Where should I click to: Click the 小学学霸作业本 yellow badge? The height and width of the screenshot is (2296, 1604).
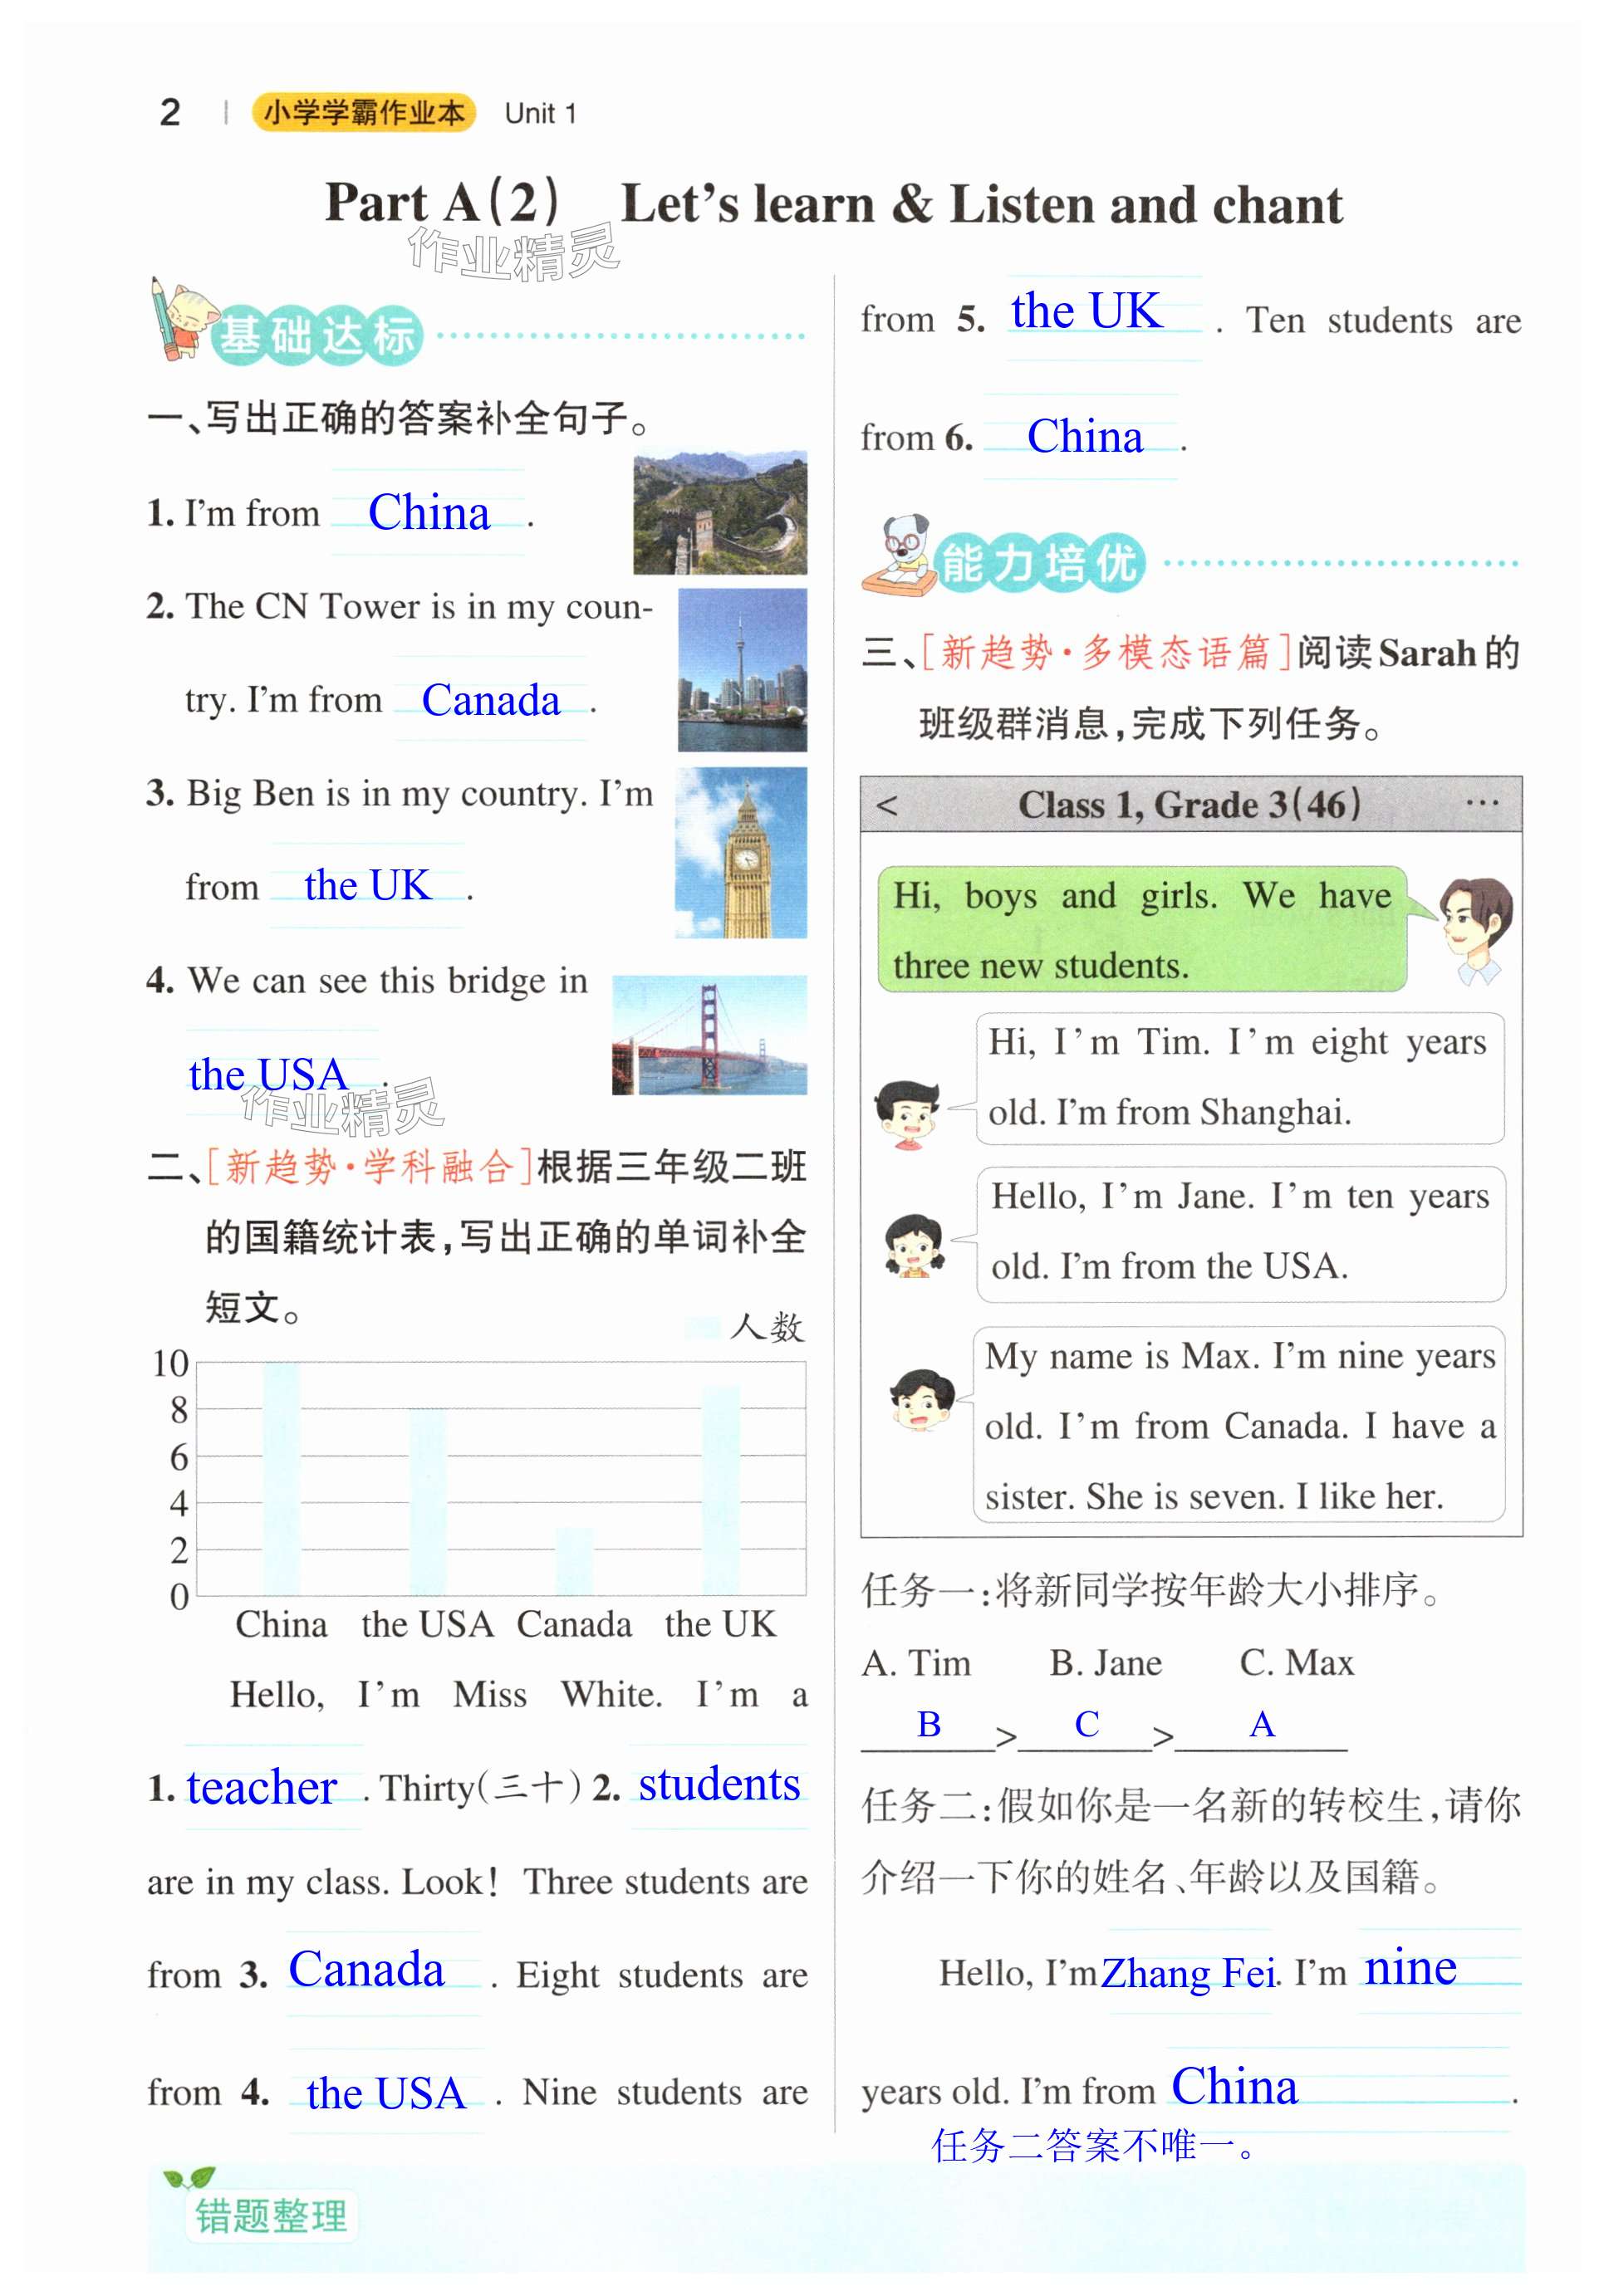(363, 113)
